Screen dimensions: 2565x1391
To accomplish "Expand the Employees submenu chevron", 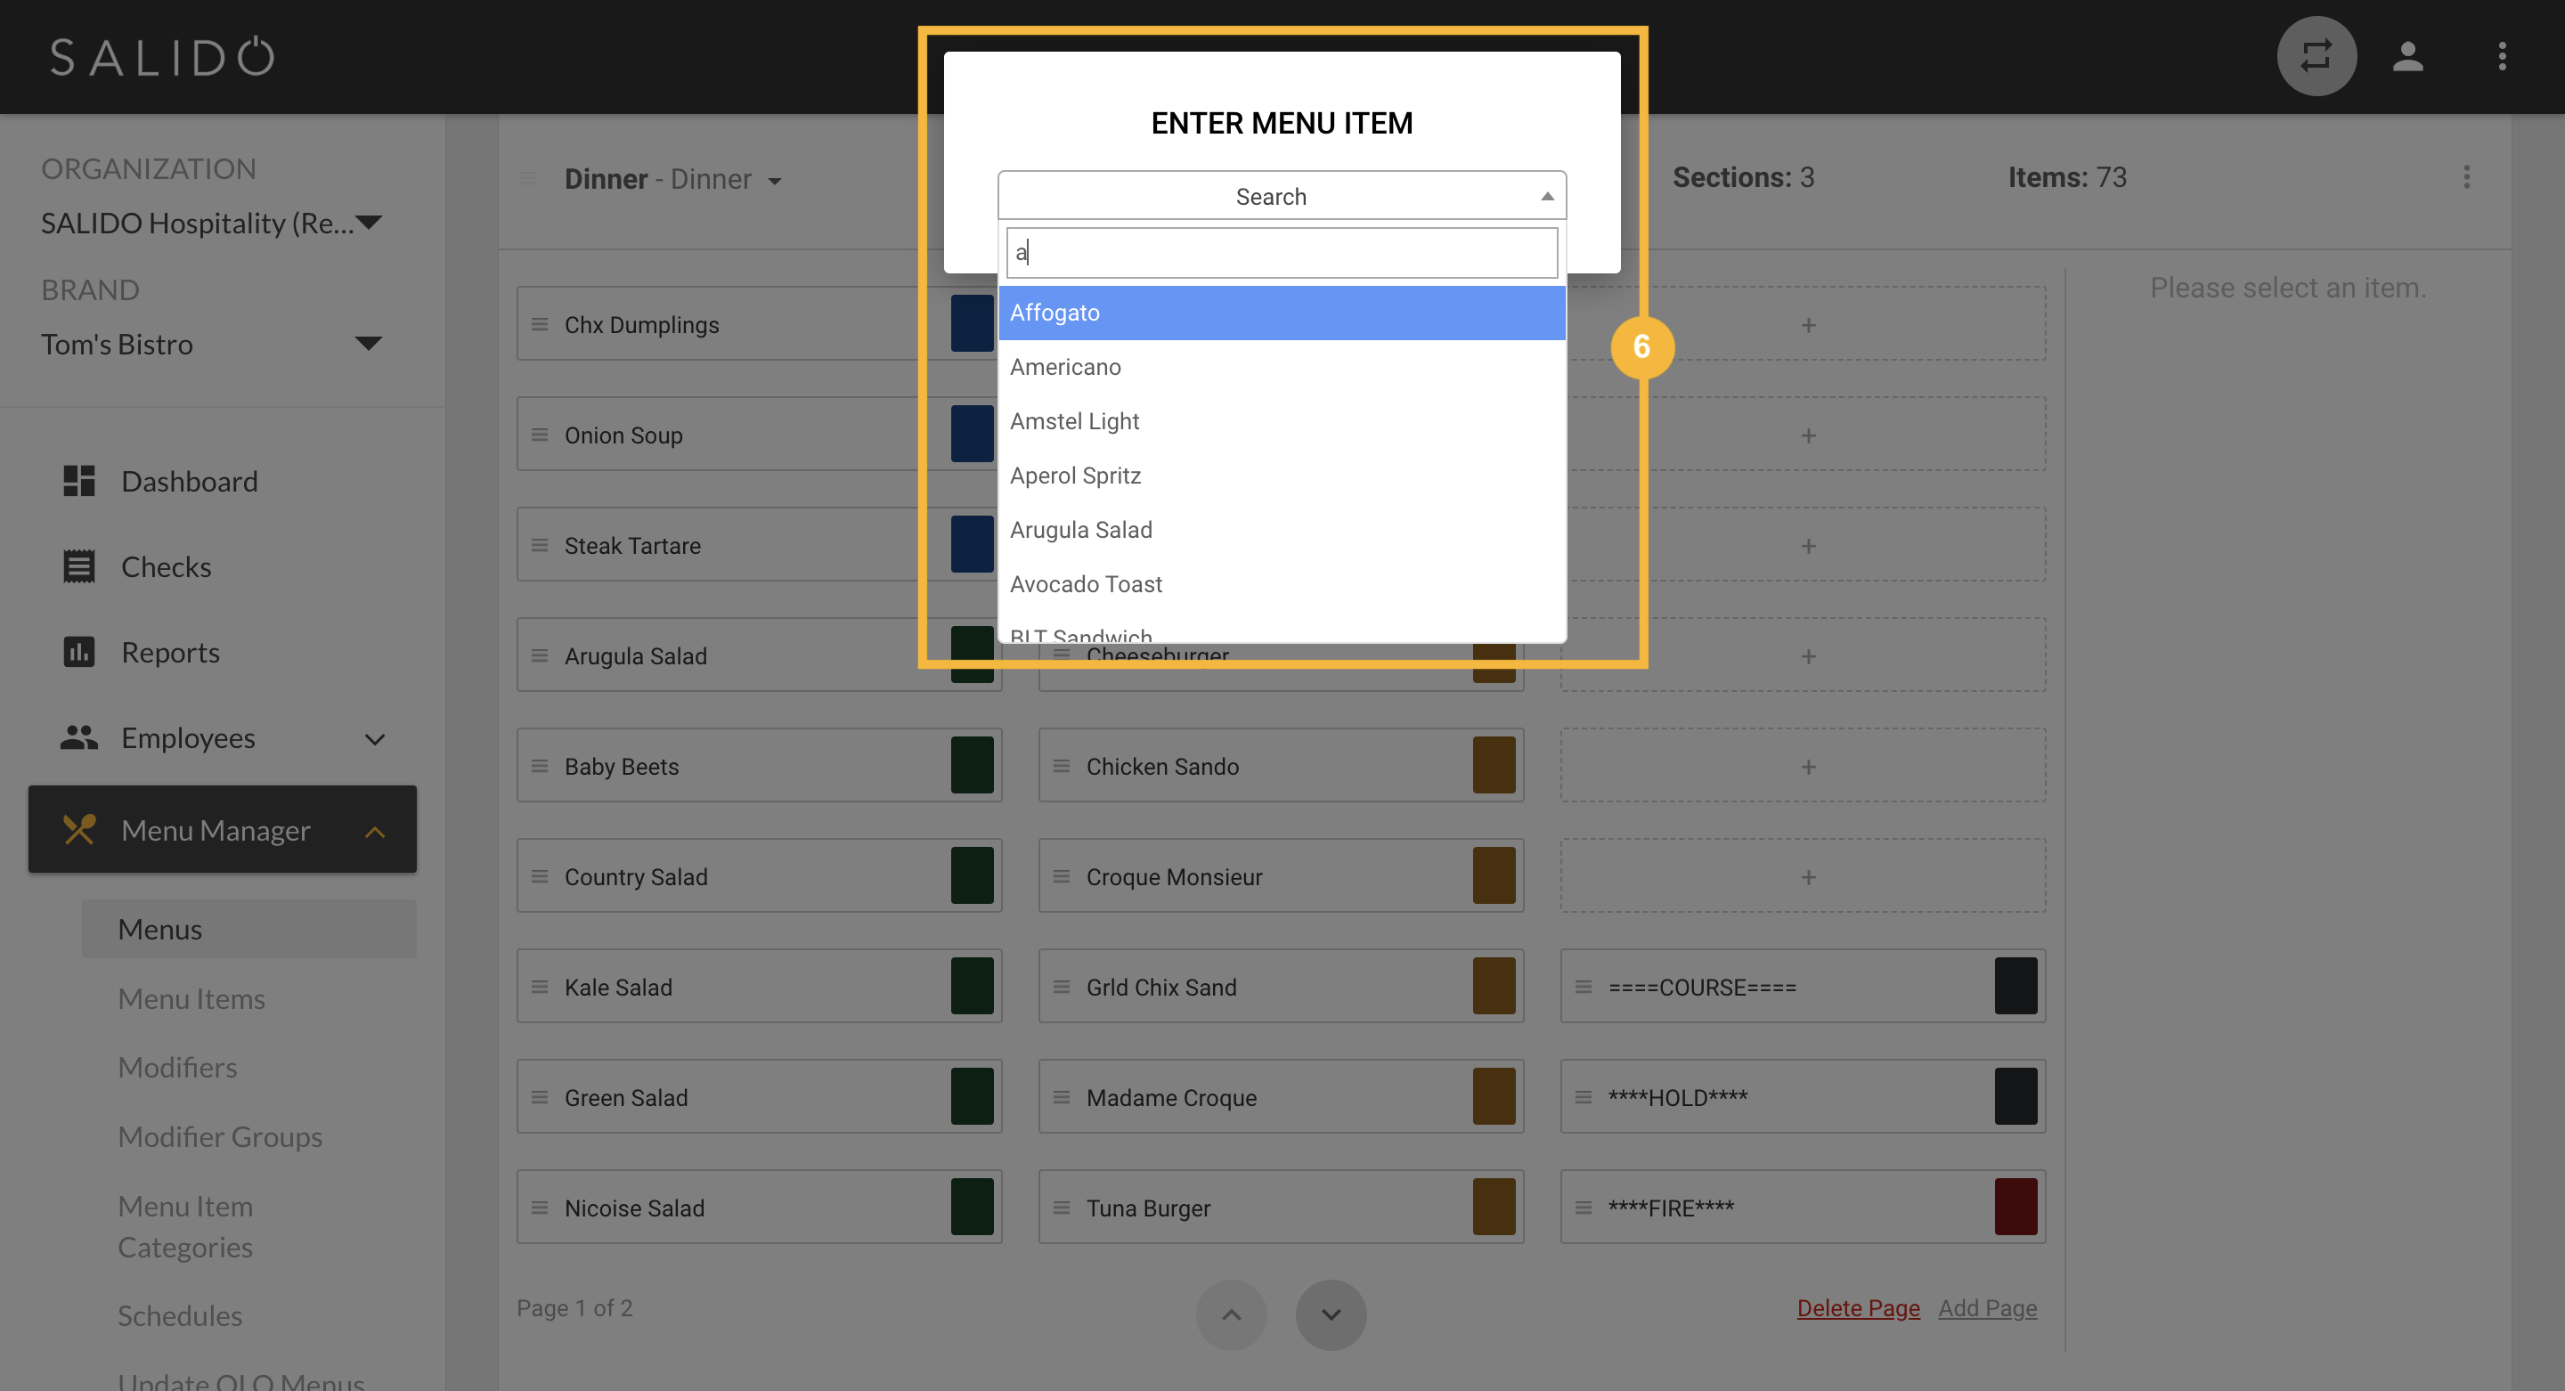I will click(x=374, y=739).
